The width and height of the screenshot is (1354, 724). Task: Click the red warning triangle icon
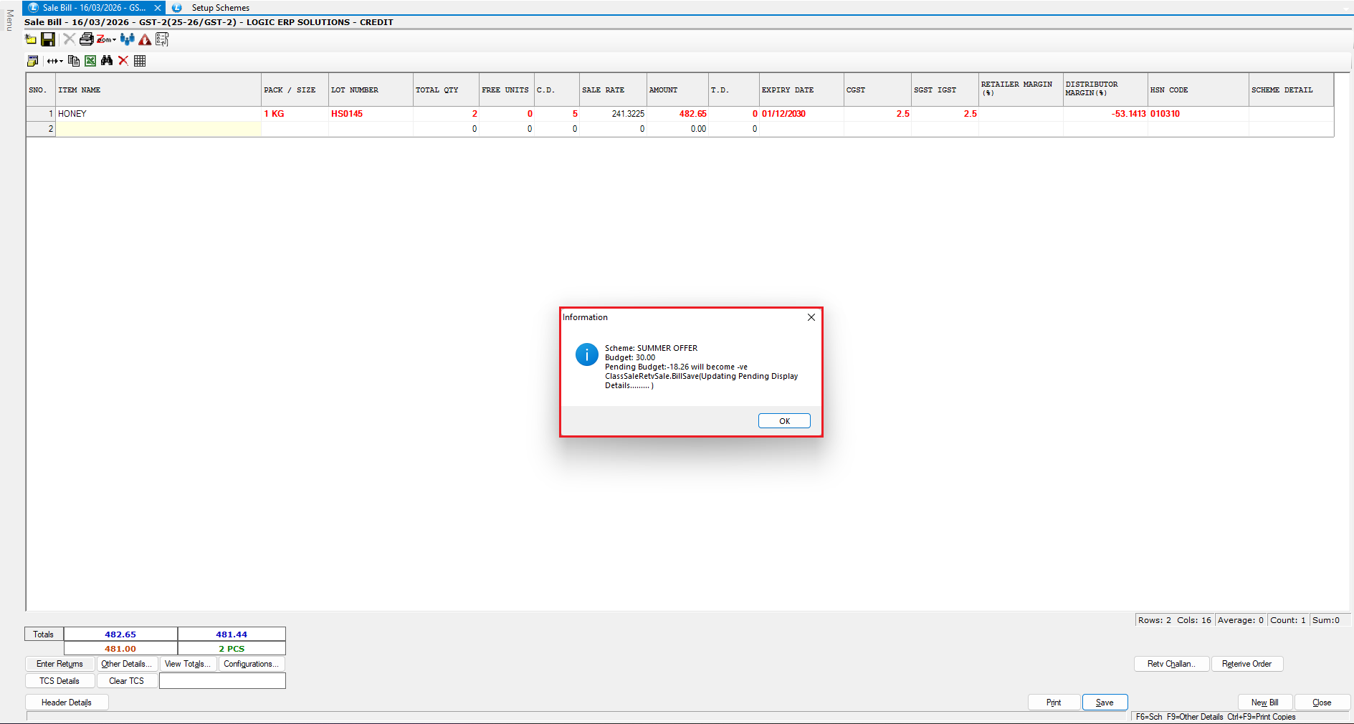pos(145,39)
